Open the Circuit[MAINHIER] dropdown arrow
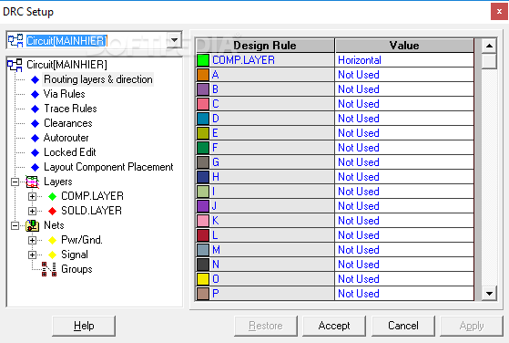 (x=175, y=40)
